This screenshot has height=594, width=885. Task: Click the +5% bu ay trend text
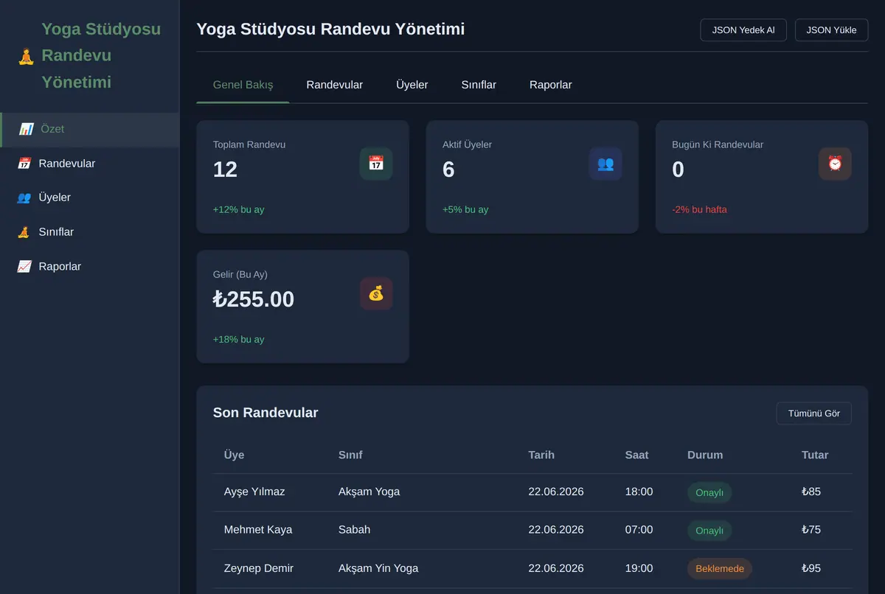[x=465, y=209]
